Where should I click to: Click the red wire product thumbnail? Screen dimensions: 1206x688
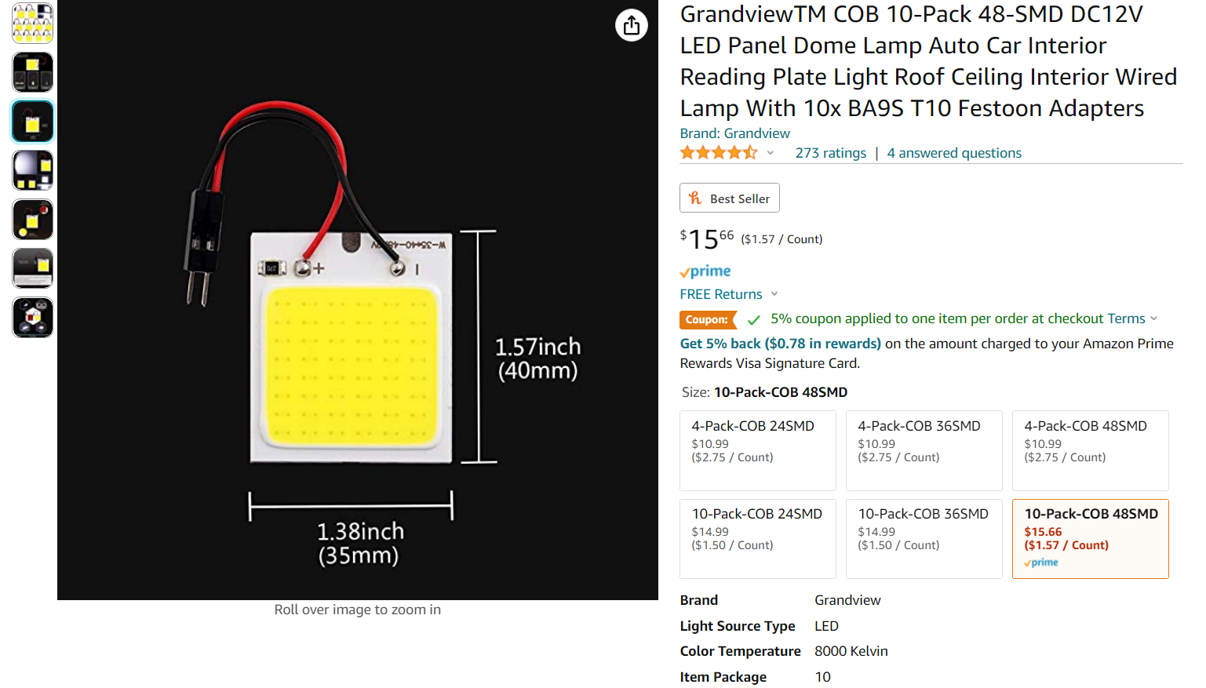(32, 121)
